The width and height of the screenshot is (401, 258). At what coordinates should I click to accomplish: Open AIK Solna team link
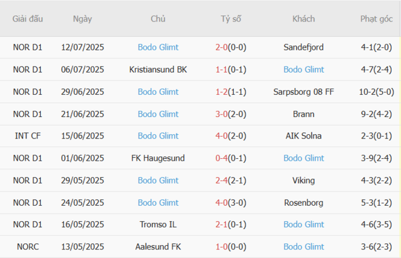click(x=304, y=136)
